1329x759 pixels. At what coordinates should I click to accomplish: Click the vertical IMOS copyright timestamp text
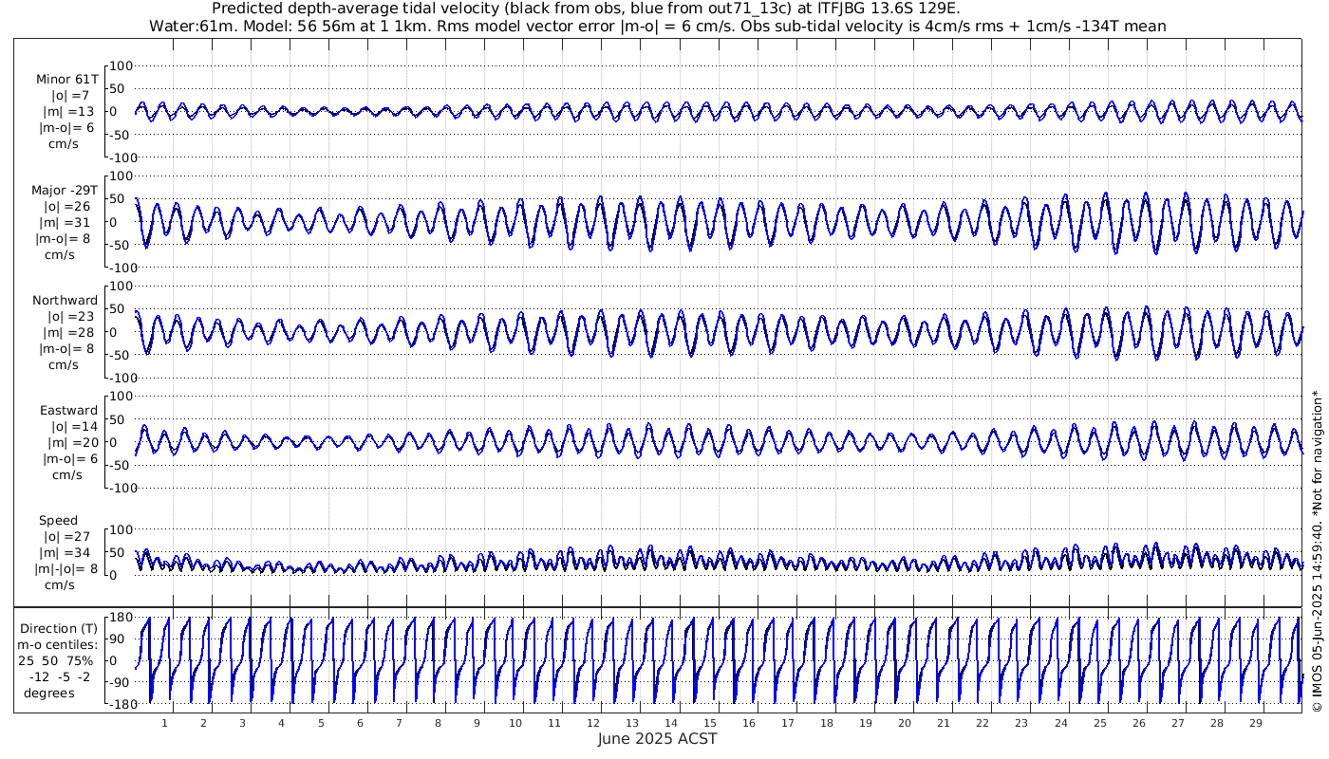coord(1318,551)
